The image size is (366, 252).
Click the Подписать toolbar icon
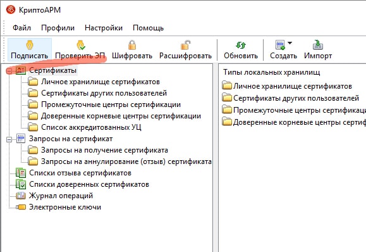pyautogui.click(x=30, y=45)
